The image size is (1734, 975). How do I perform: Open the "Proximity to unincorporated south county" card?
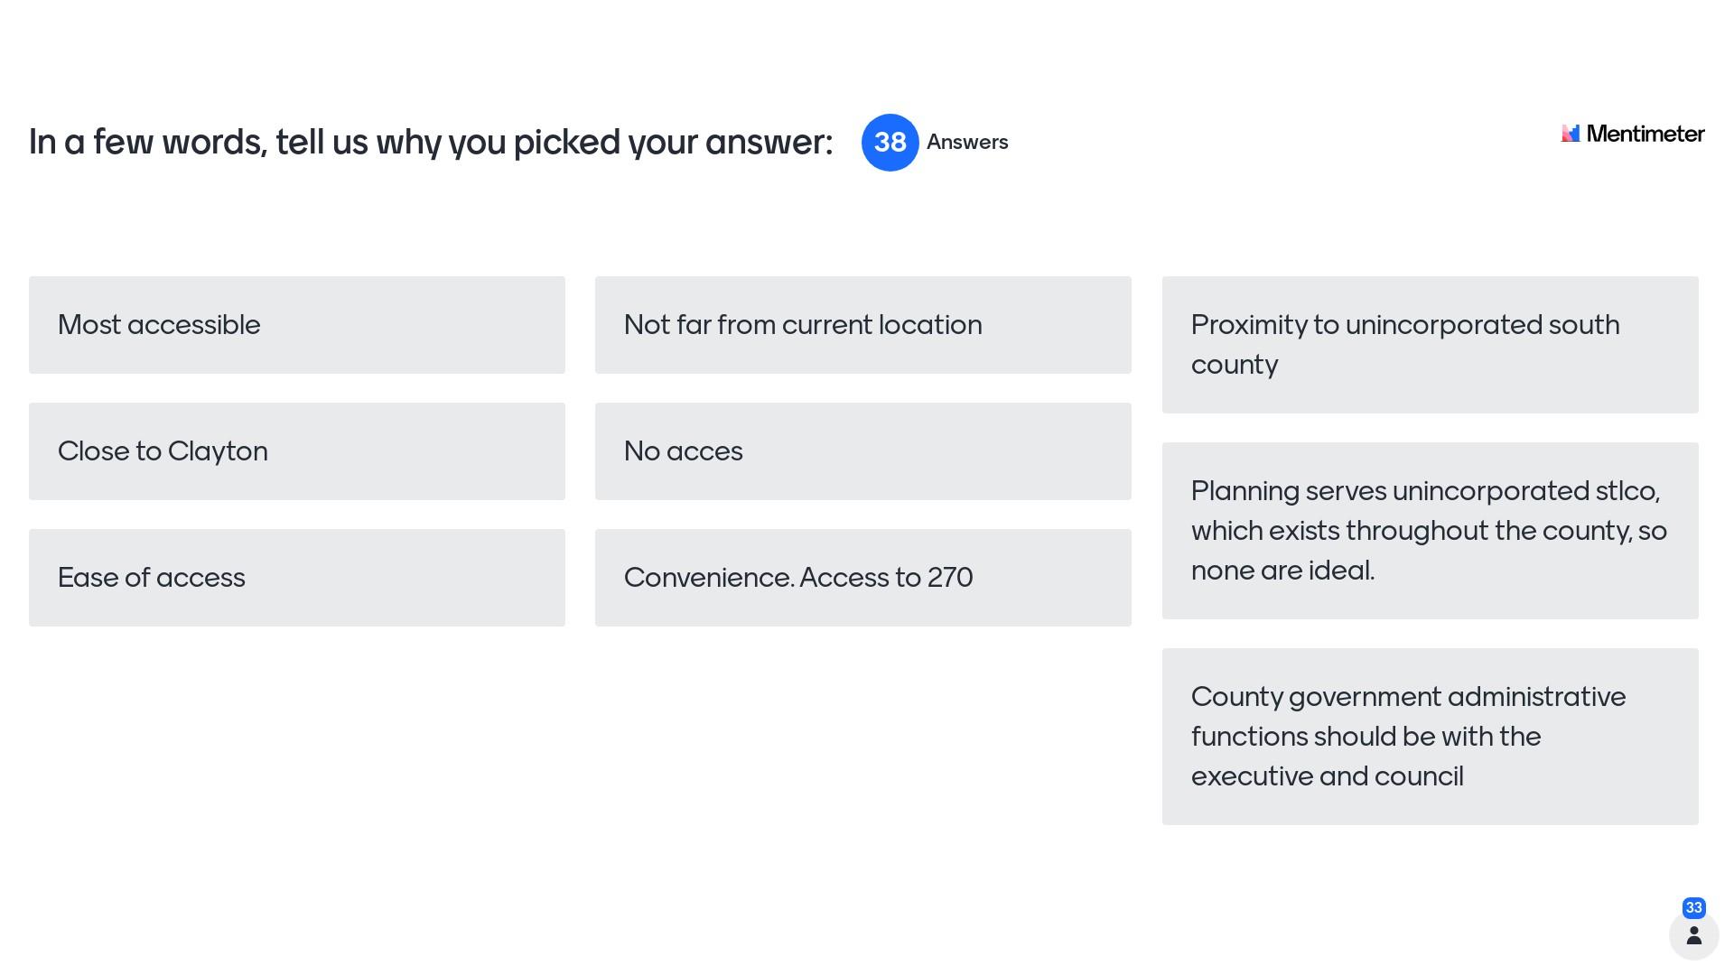tap(1430, 345)
